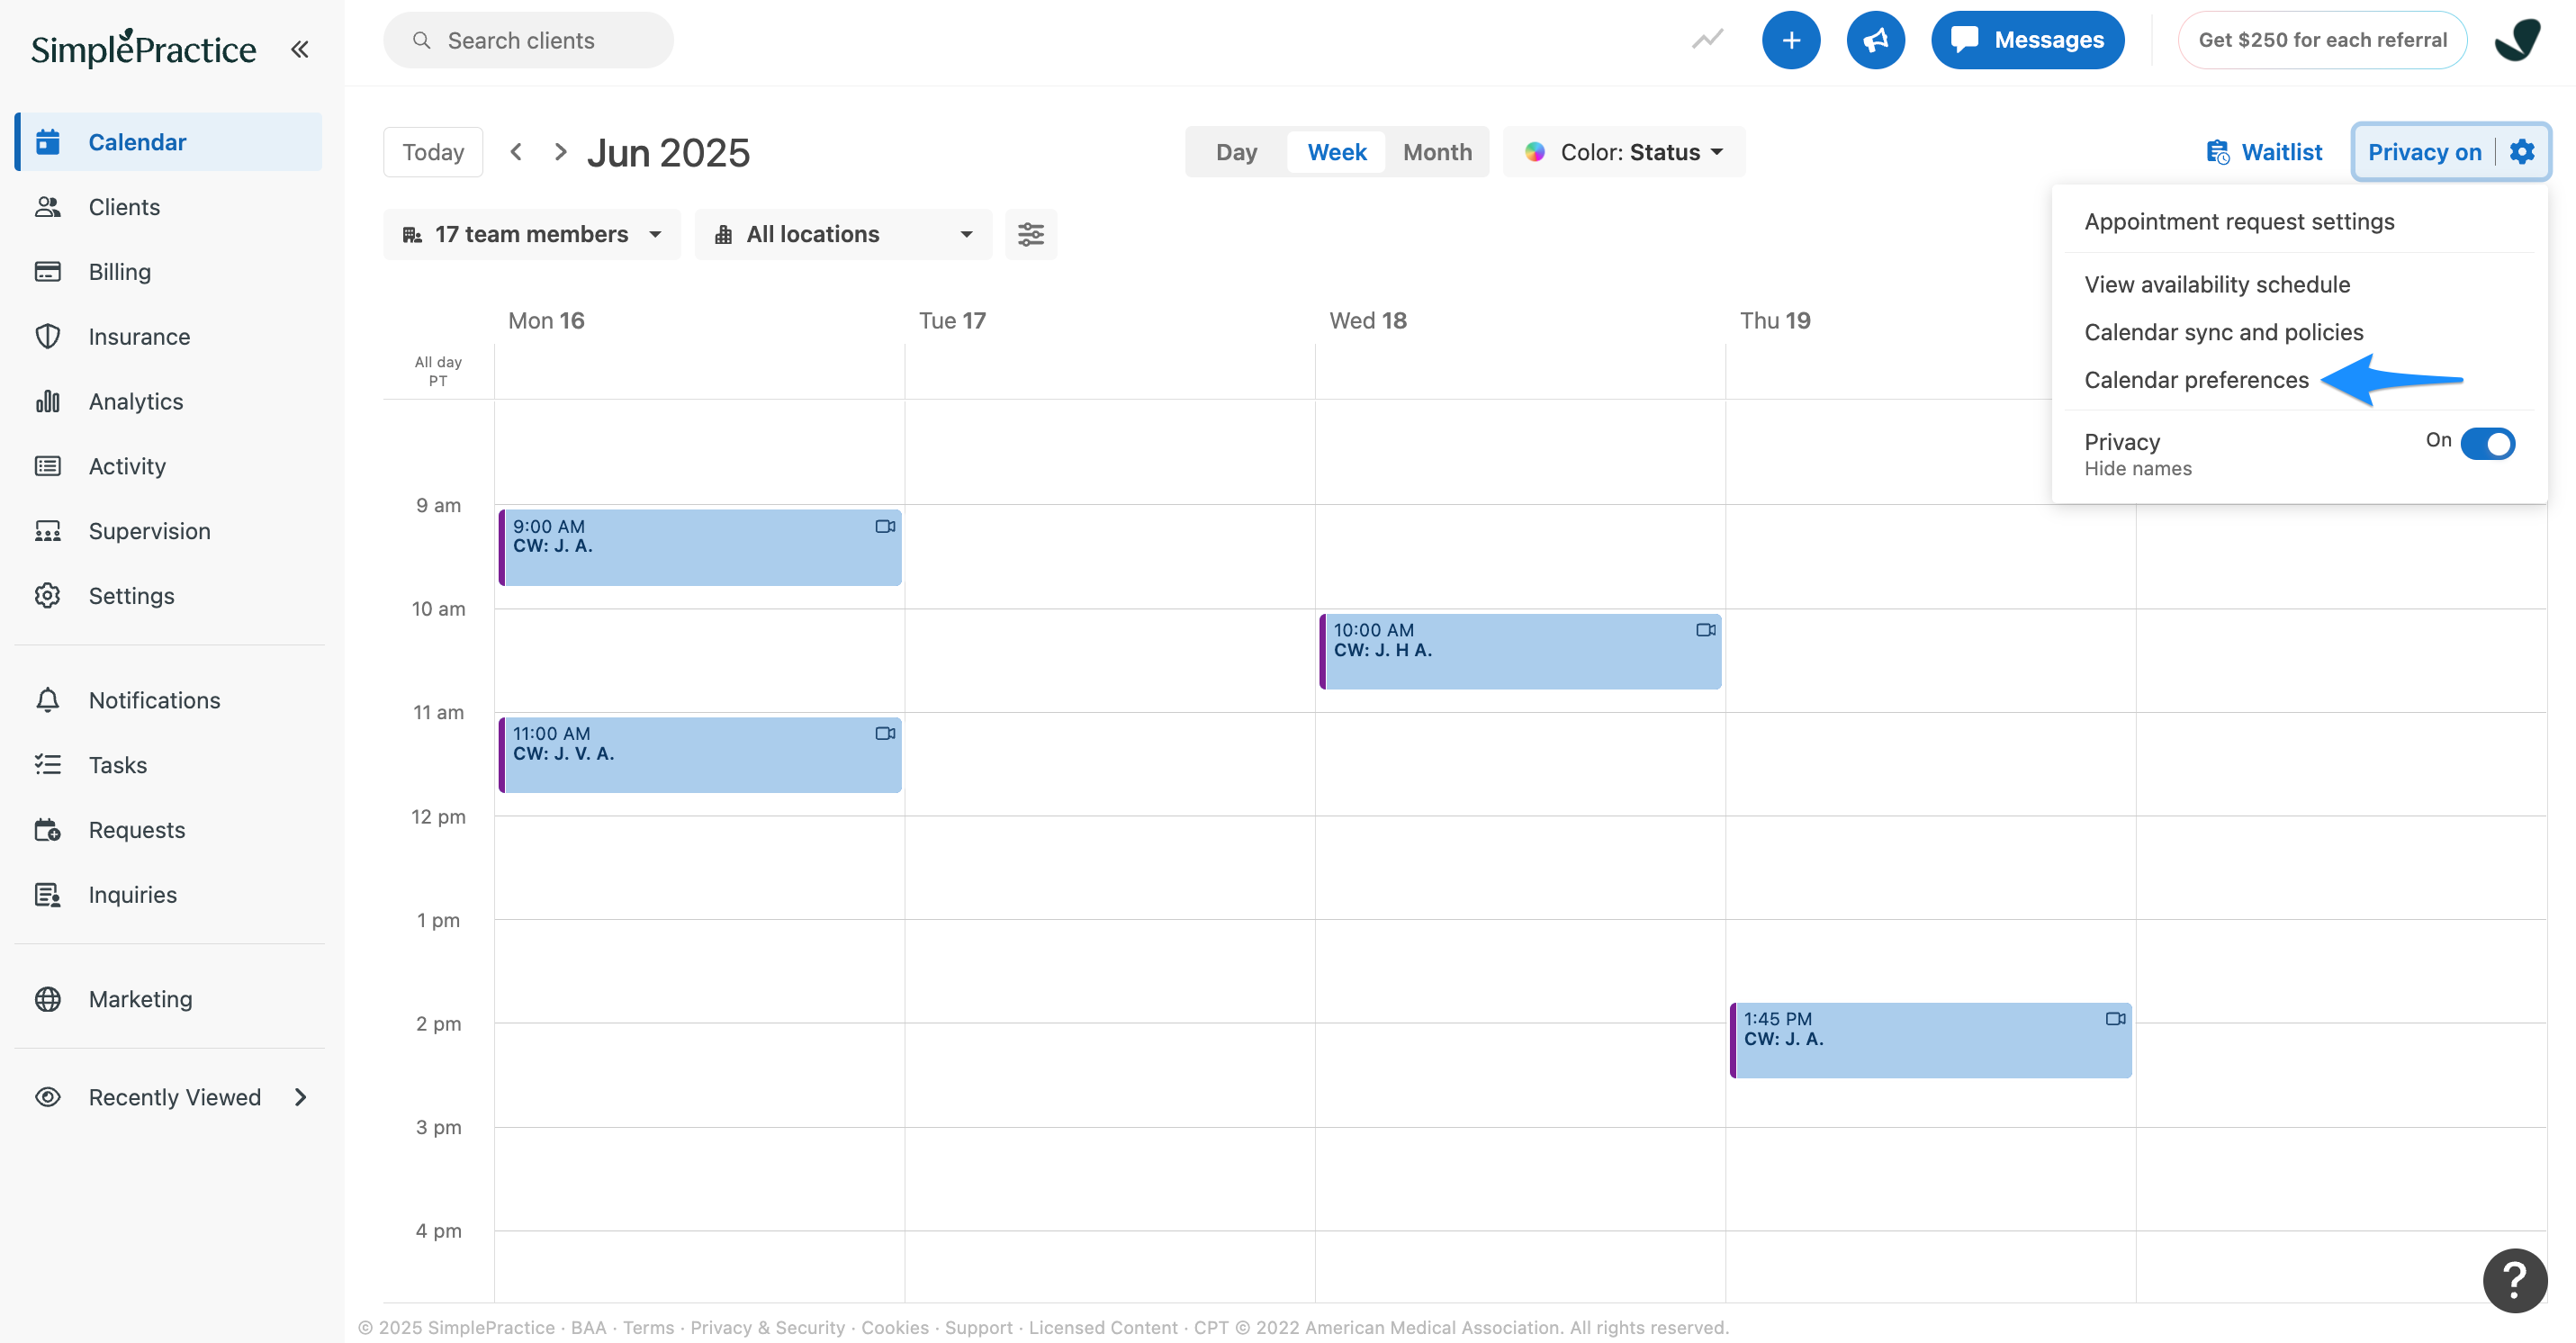
Task: Switch to Day view
Action: point(1236,152)
